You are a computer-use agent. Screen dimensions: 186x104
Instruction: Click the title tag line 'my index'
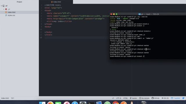point(59,21)
